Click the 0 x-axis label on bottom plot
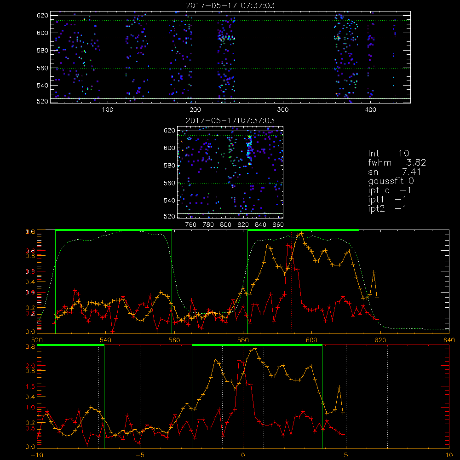 243,455
